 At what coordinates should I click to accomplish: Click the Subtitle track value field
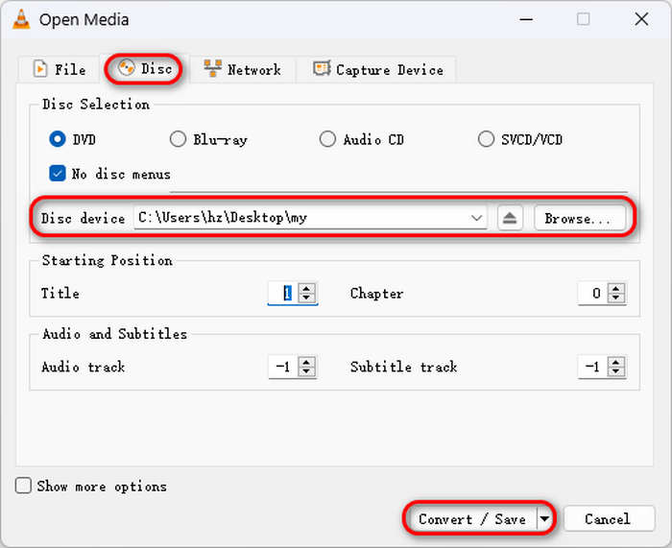(593, 368)
